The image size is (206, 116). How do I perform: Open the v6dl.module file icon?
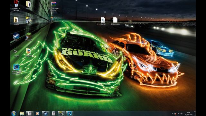pos(115,21)
